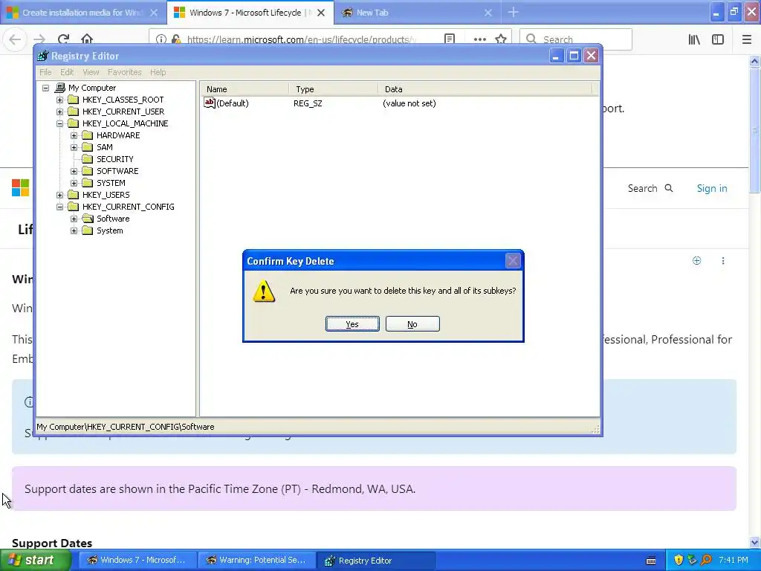Image resolution: width=761 pixels, height=571 pixels.
Task: Expand the HKEY_USERS key
Action: click(59, 195)
